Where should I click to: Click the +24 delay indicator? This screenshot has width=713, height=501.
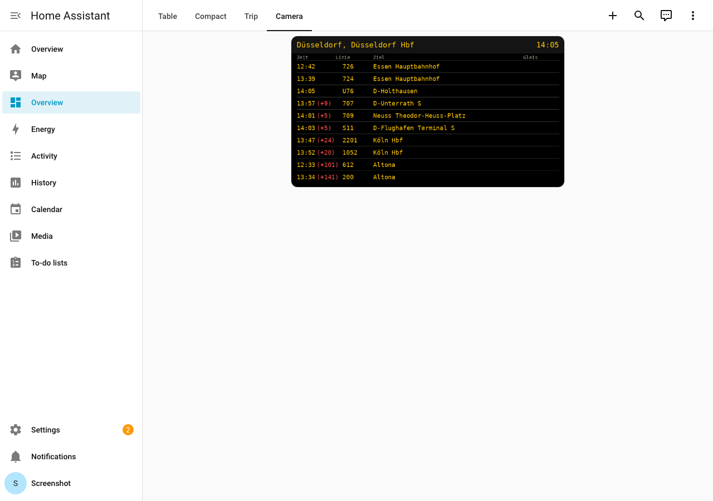326,140
